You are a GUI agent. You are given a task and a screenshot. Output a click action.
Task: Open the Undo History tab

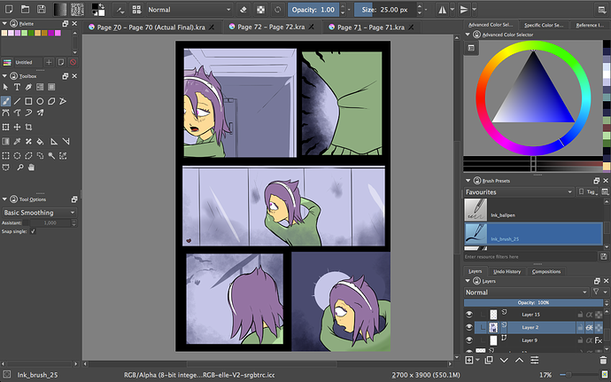[x=507, y=271]
